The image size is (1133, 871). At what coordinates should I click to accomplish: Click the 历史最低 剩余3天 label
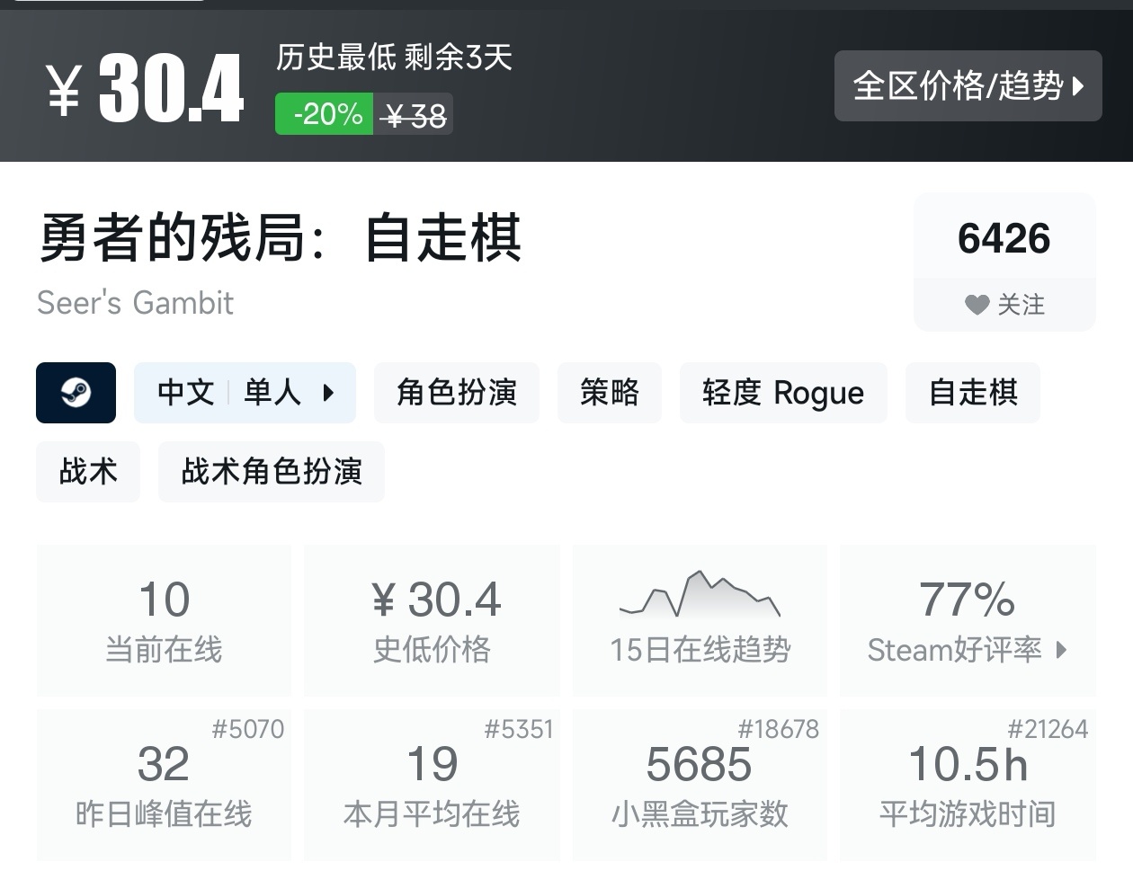tap(394, 58)
